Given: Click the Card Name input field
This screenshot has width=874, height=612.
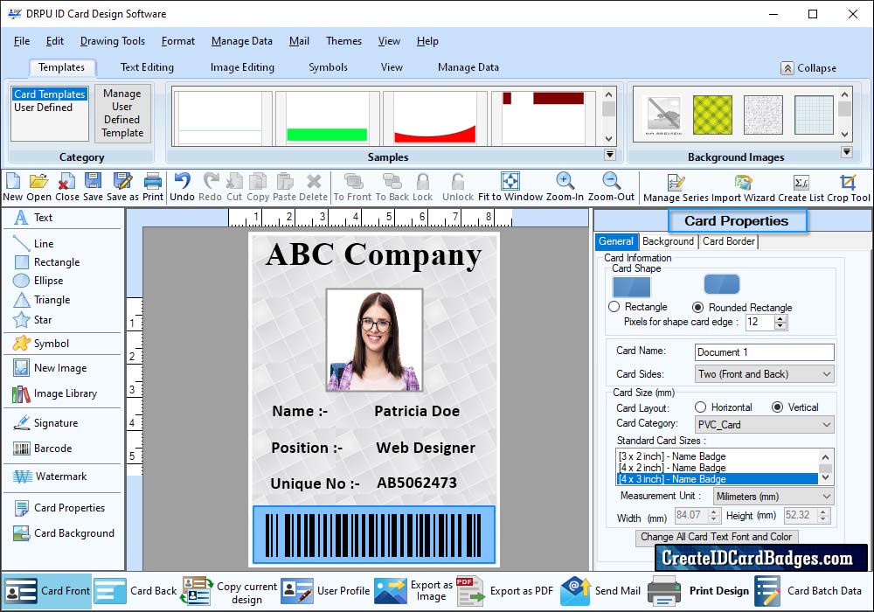Looking at the screenshot, I should click(x=764, y=352).
